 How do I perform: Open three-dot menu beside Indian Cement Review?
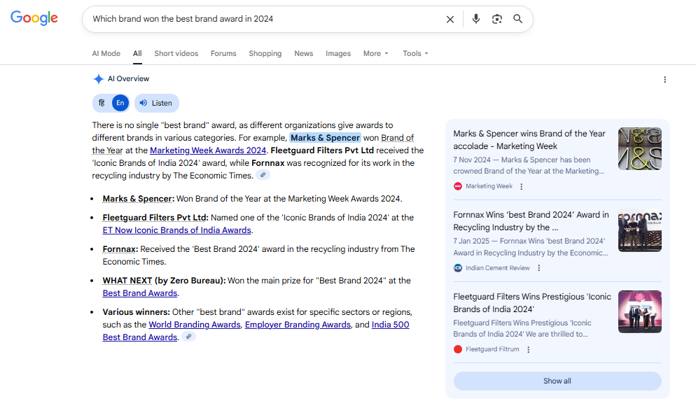pos(538,268)
